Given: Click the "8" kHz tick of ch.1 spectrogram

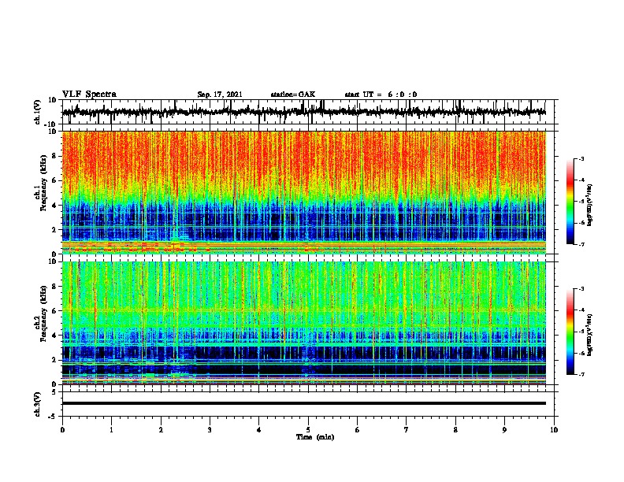Looking at the screenshot, I should pyautogui.click(x=54, y=156).
